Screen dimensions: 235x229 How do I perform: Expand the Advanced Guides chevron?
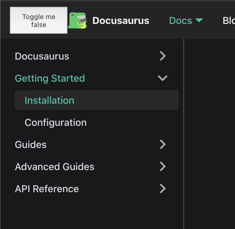click(163, 166)
